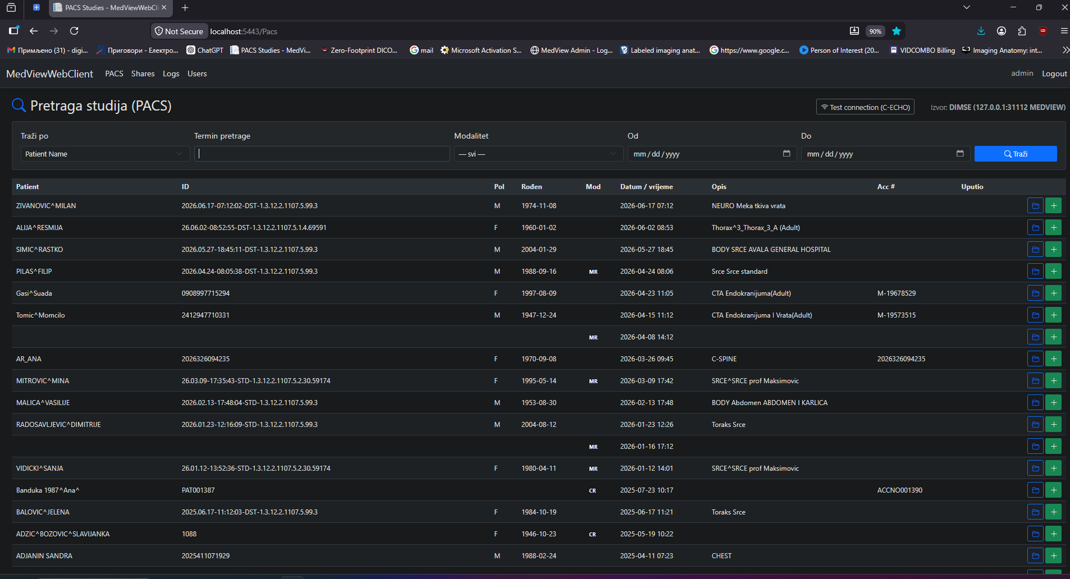The image size is (1070, 579).
Task: Click the Od date input field
Action: (712, 154)
